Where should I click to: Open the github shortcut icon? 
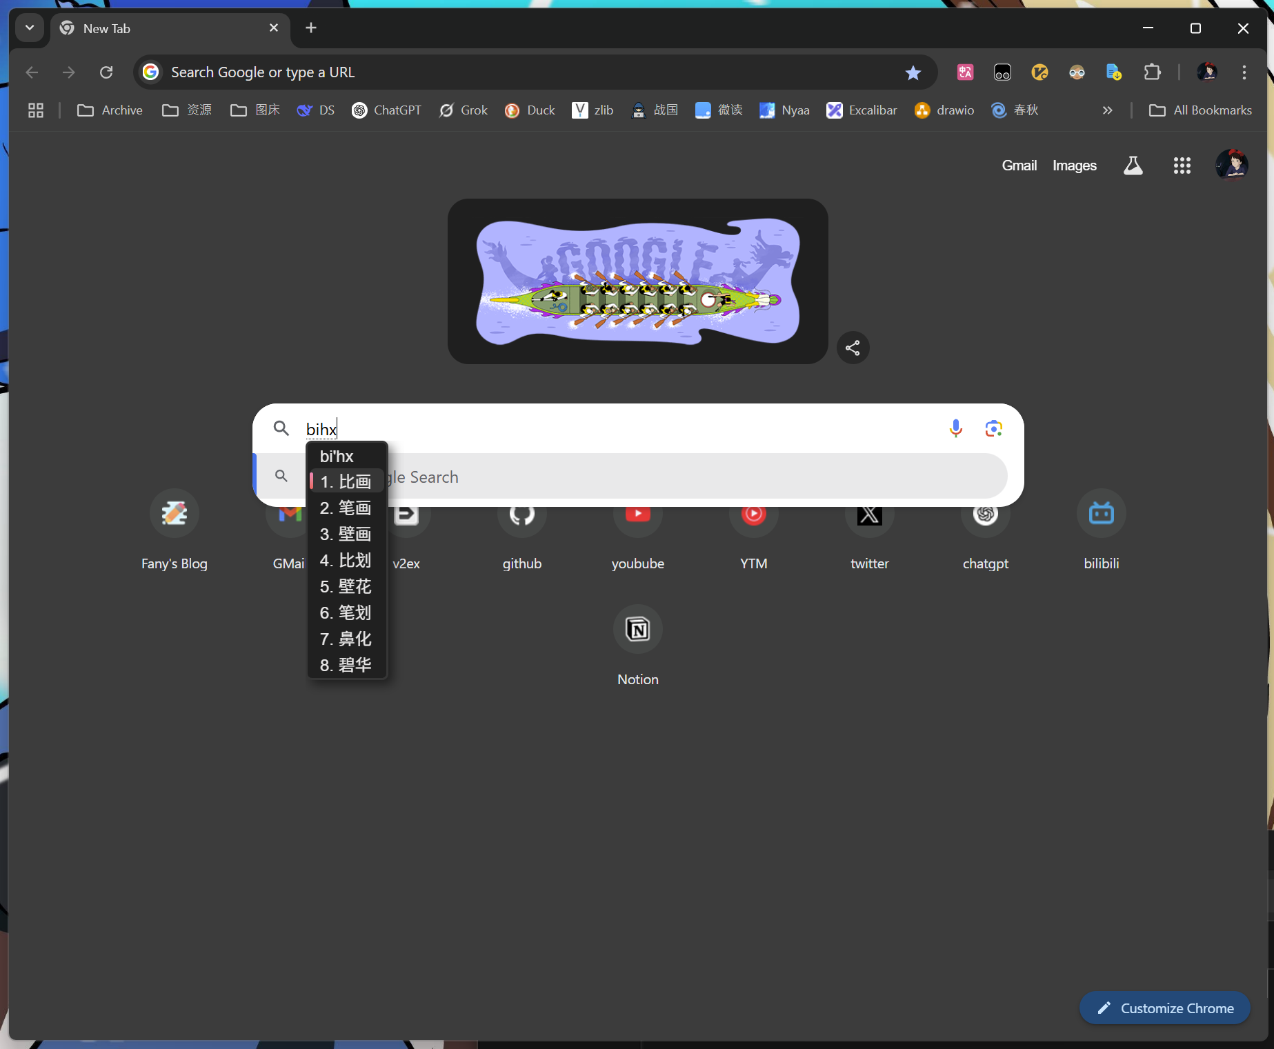click(x=521, y=514)
